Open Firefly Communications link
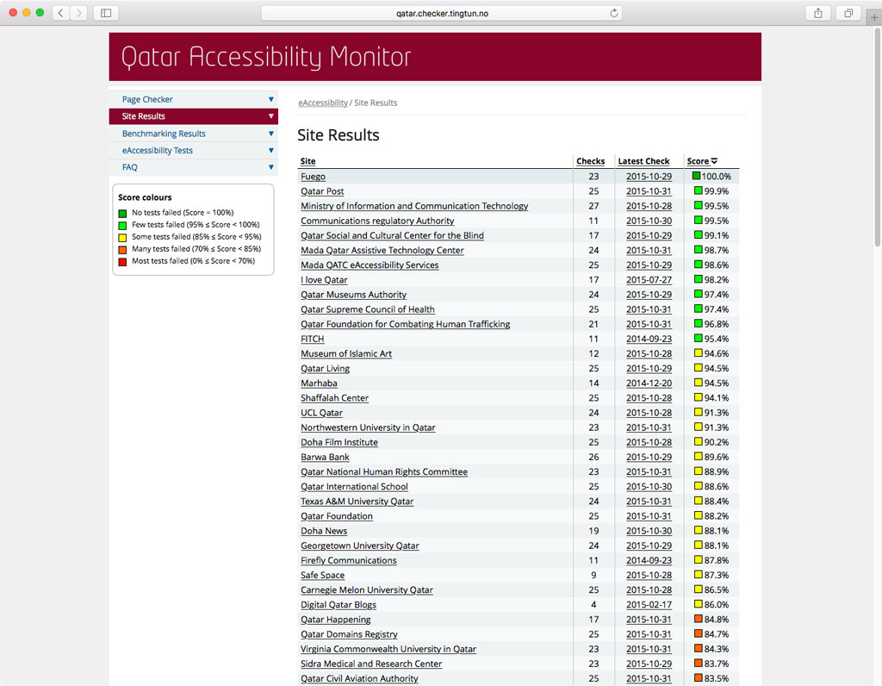882x686 pixels. click(349, 560)
